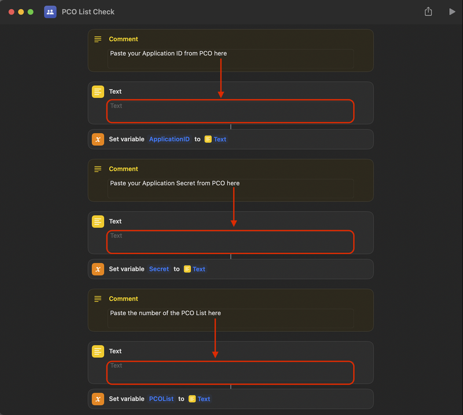The image size is (463, 415).
Task: Select the PCO List Check title
Action: point(88,12)
